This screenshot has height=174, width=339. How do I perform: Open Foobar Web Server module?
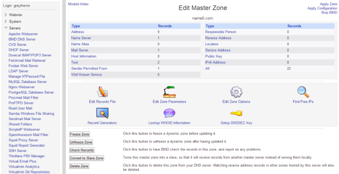[23, 66]
